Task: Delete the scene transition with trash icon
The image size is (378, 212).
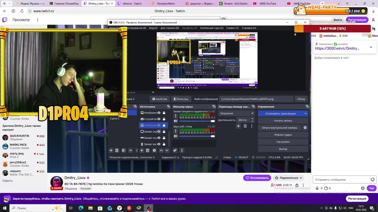Action: pyautogui.click(x=245, y=126)
